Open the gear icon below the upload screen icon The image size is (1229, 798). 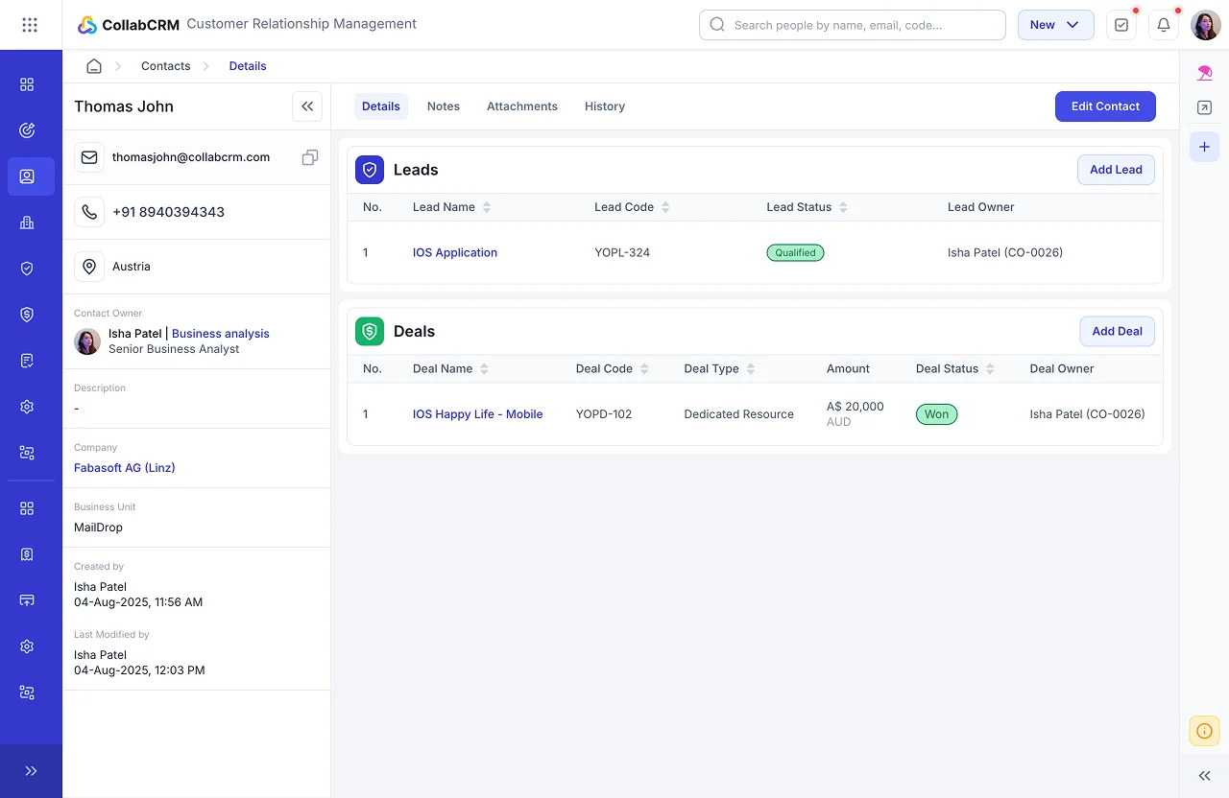click(27, 646)
